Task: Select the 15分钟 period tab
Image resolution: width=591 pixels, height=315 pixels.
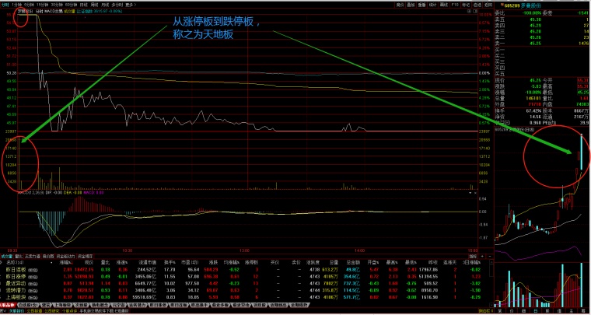Action: [x=43, y=5]
